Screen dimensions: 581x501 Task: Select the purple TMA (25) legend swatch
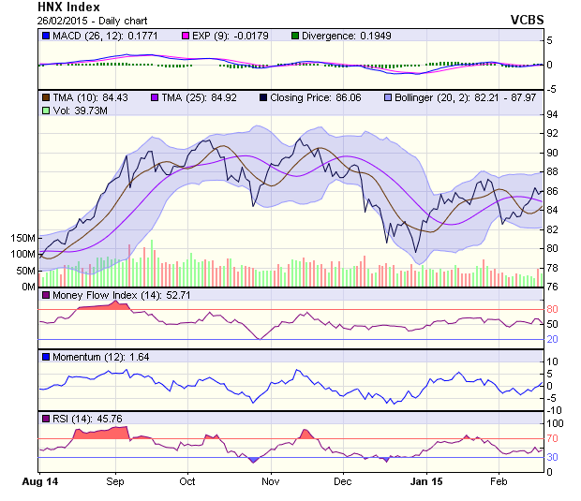click(x=156, y=96)
